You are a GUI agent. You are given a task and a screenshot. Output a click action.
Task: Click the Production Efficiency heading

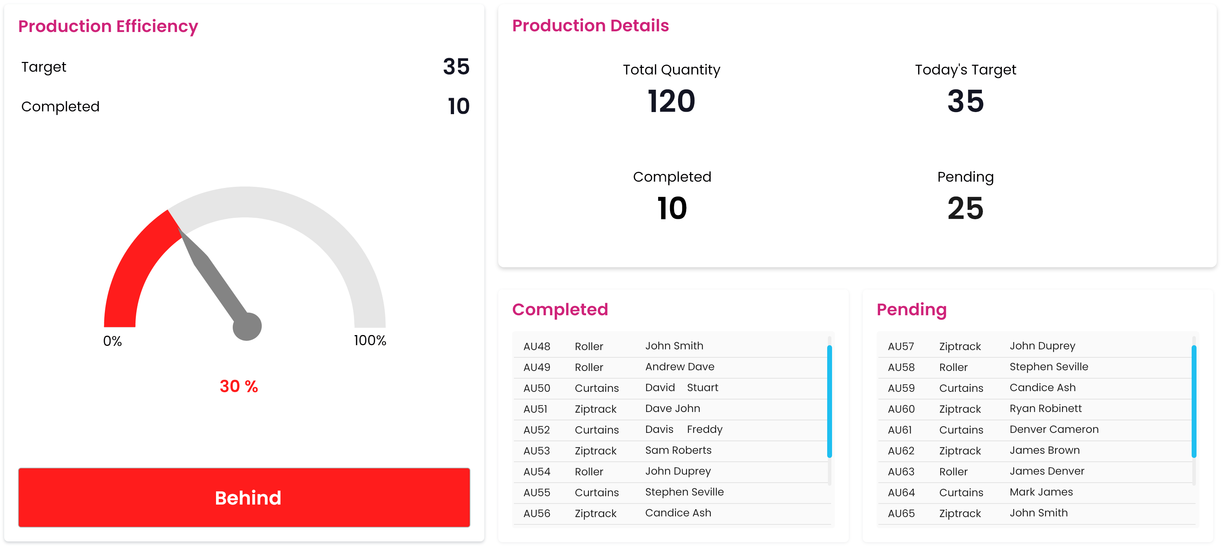click(x=108, y=26)
